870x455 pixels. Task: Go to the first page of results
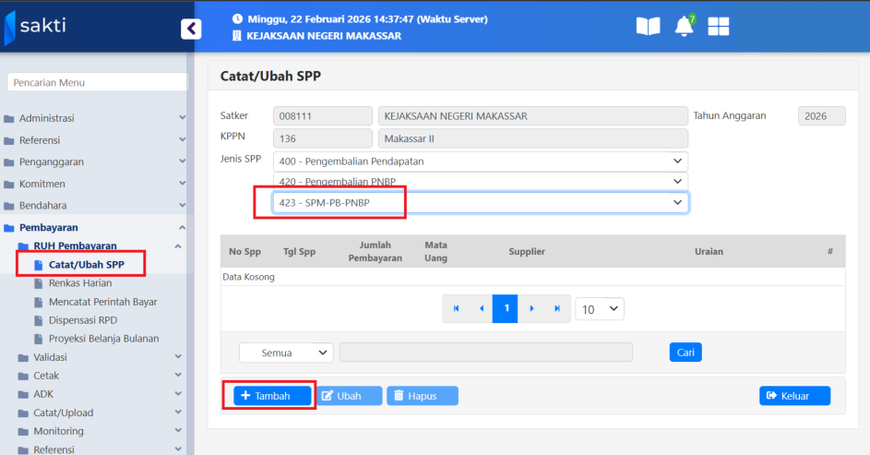coord(455,308)
